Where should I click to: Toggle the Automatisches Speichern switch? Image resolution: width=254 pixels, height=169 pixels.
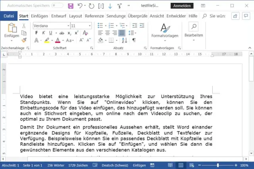coord(57,6)
